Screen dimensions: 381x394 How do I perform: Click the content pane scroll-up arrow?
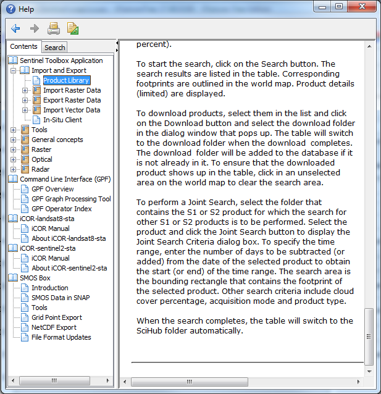pyautogui.click(x=369, y=46)
